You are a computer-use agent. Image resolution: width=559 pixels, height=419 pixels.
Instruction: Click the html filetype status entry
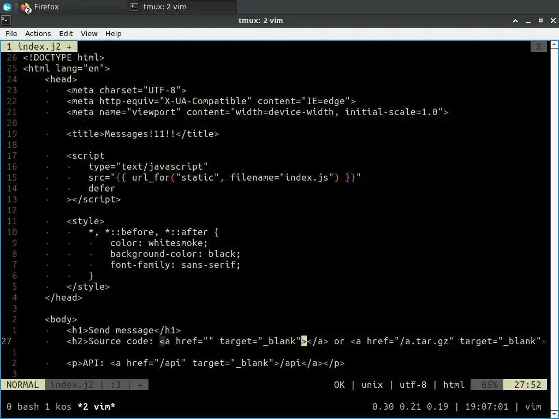[454, 385]
